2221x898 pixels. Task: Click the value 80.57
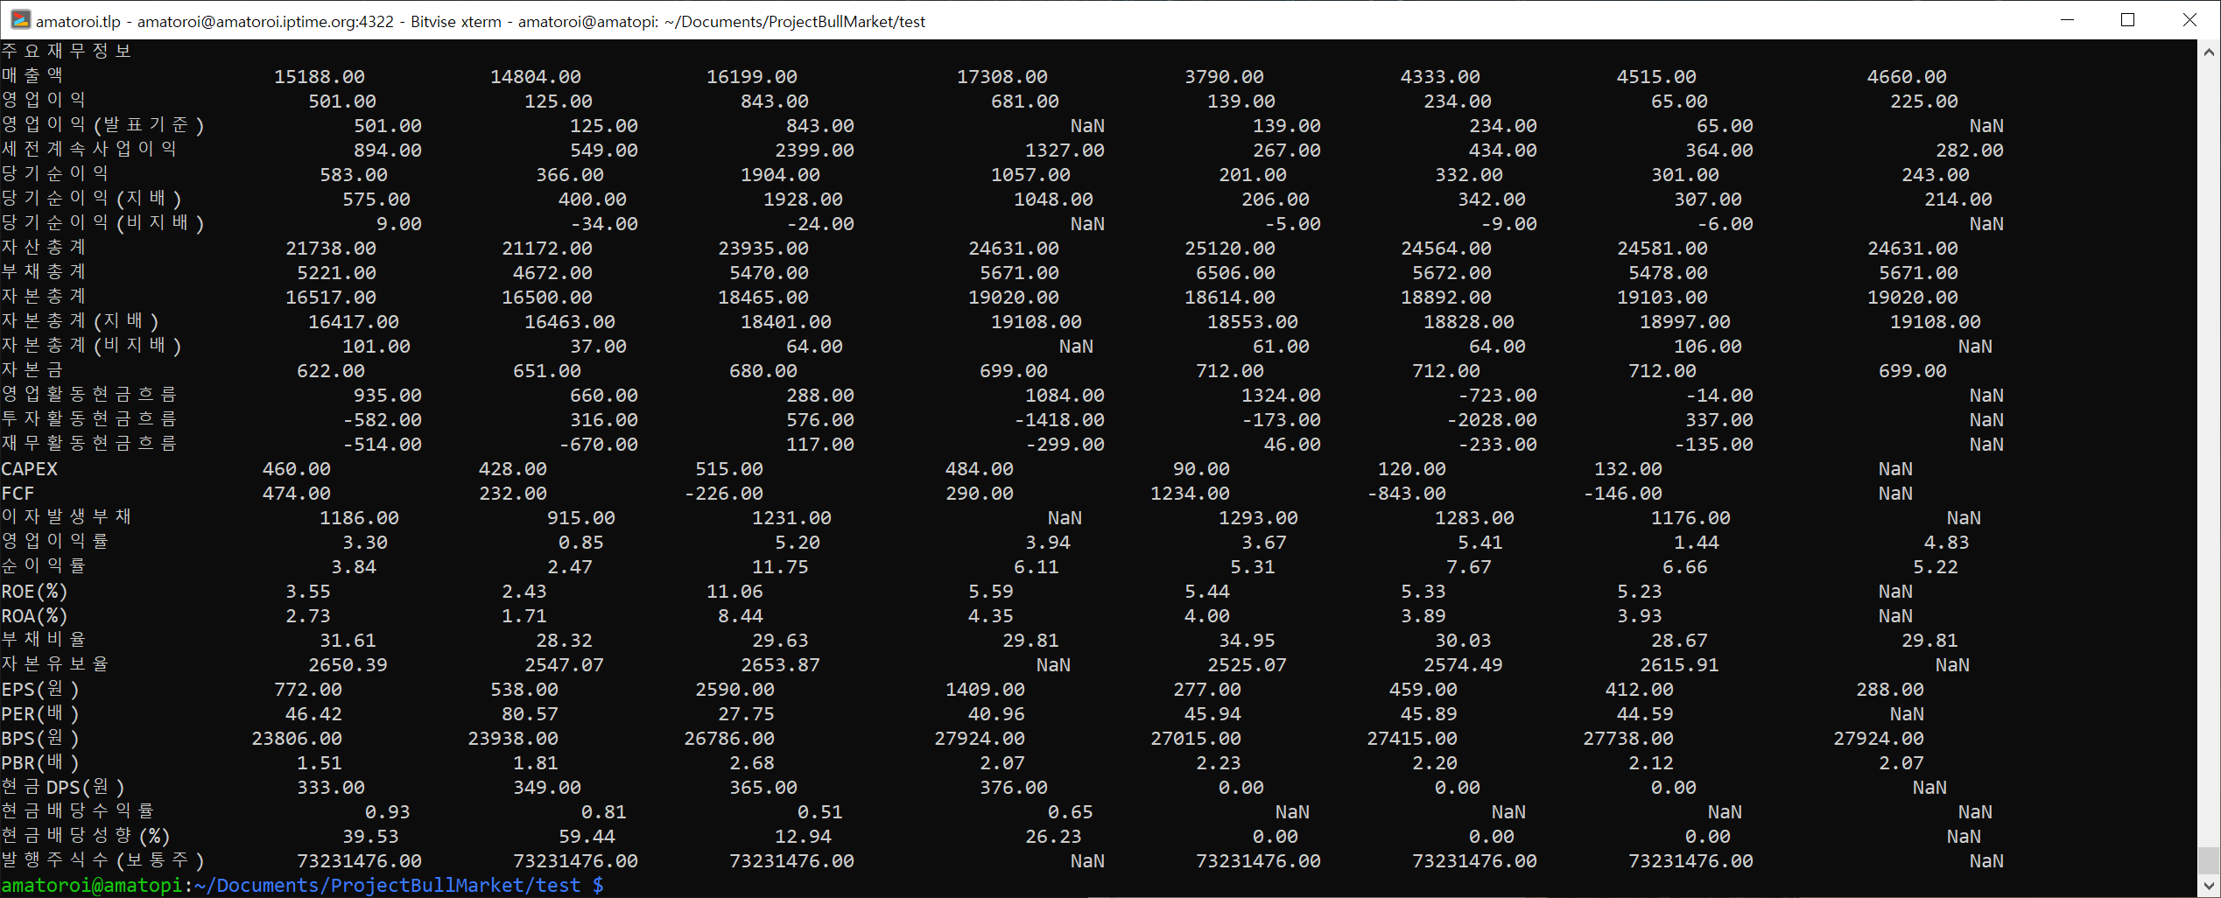(x=530, y=714)
